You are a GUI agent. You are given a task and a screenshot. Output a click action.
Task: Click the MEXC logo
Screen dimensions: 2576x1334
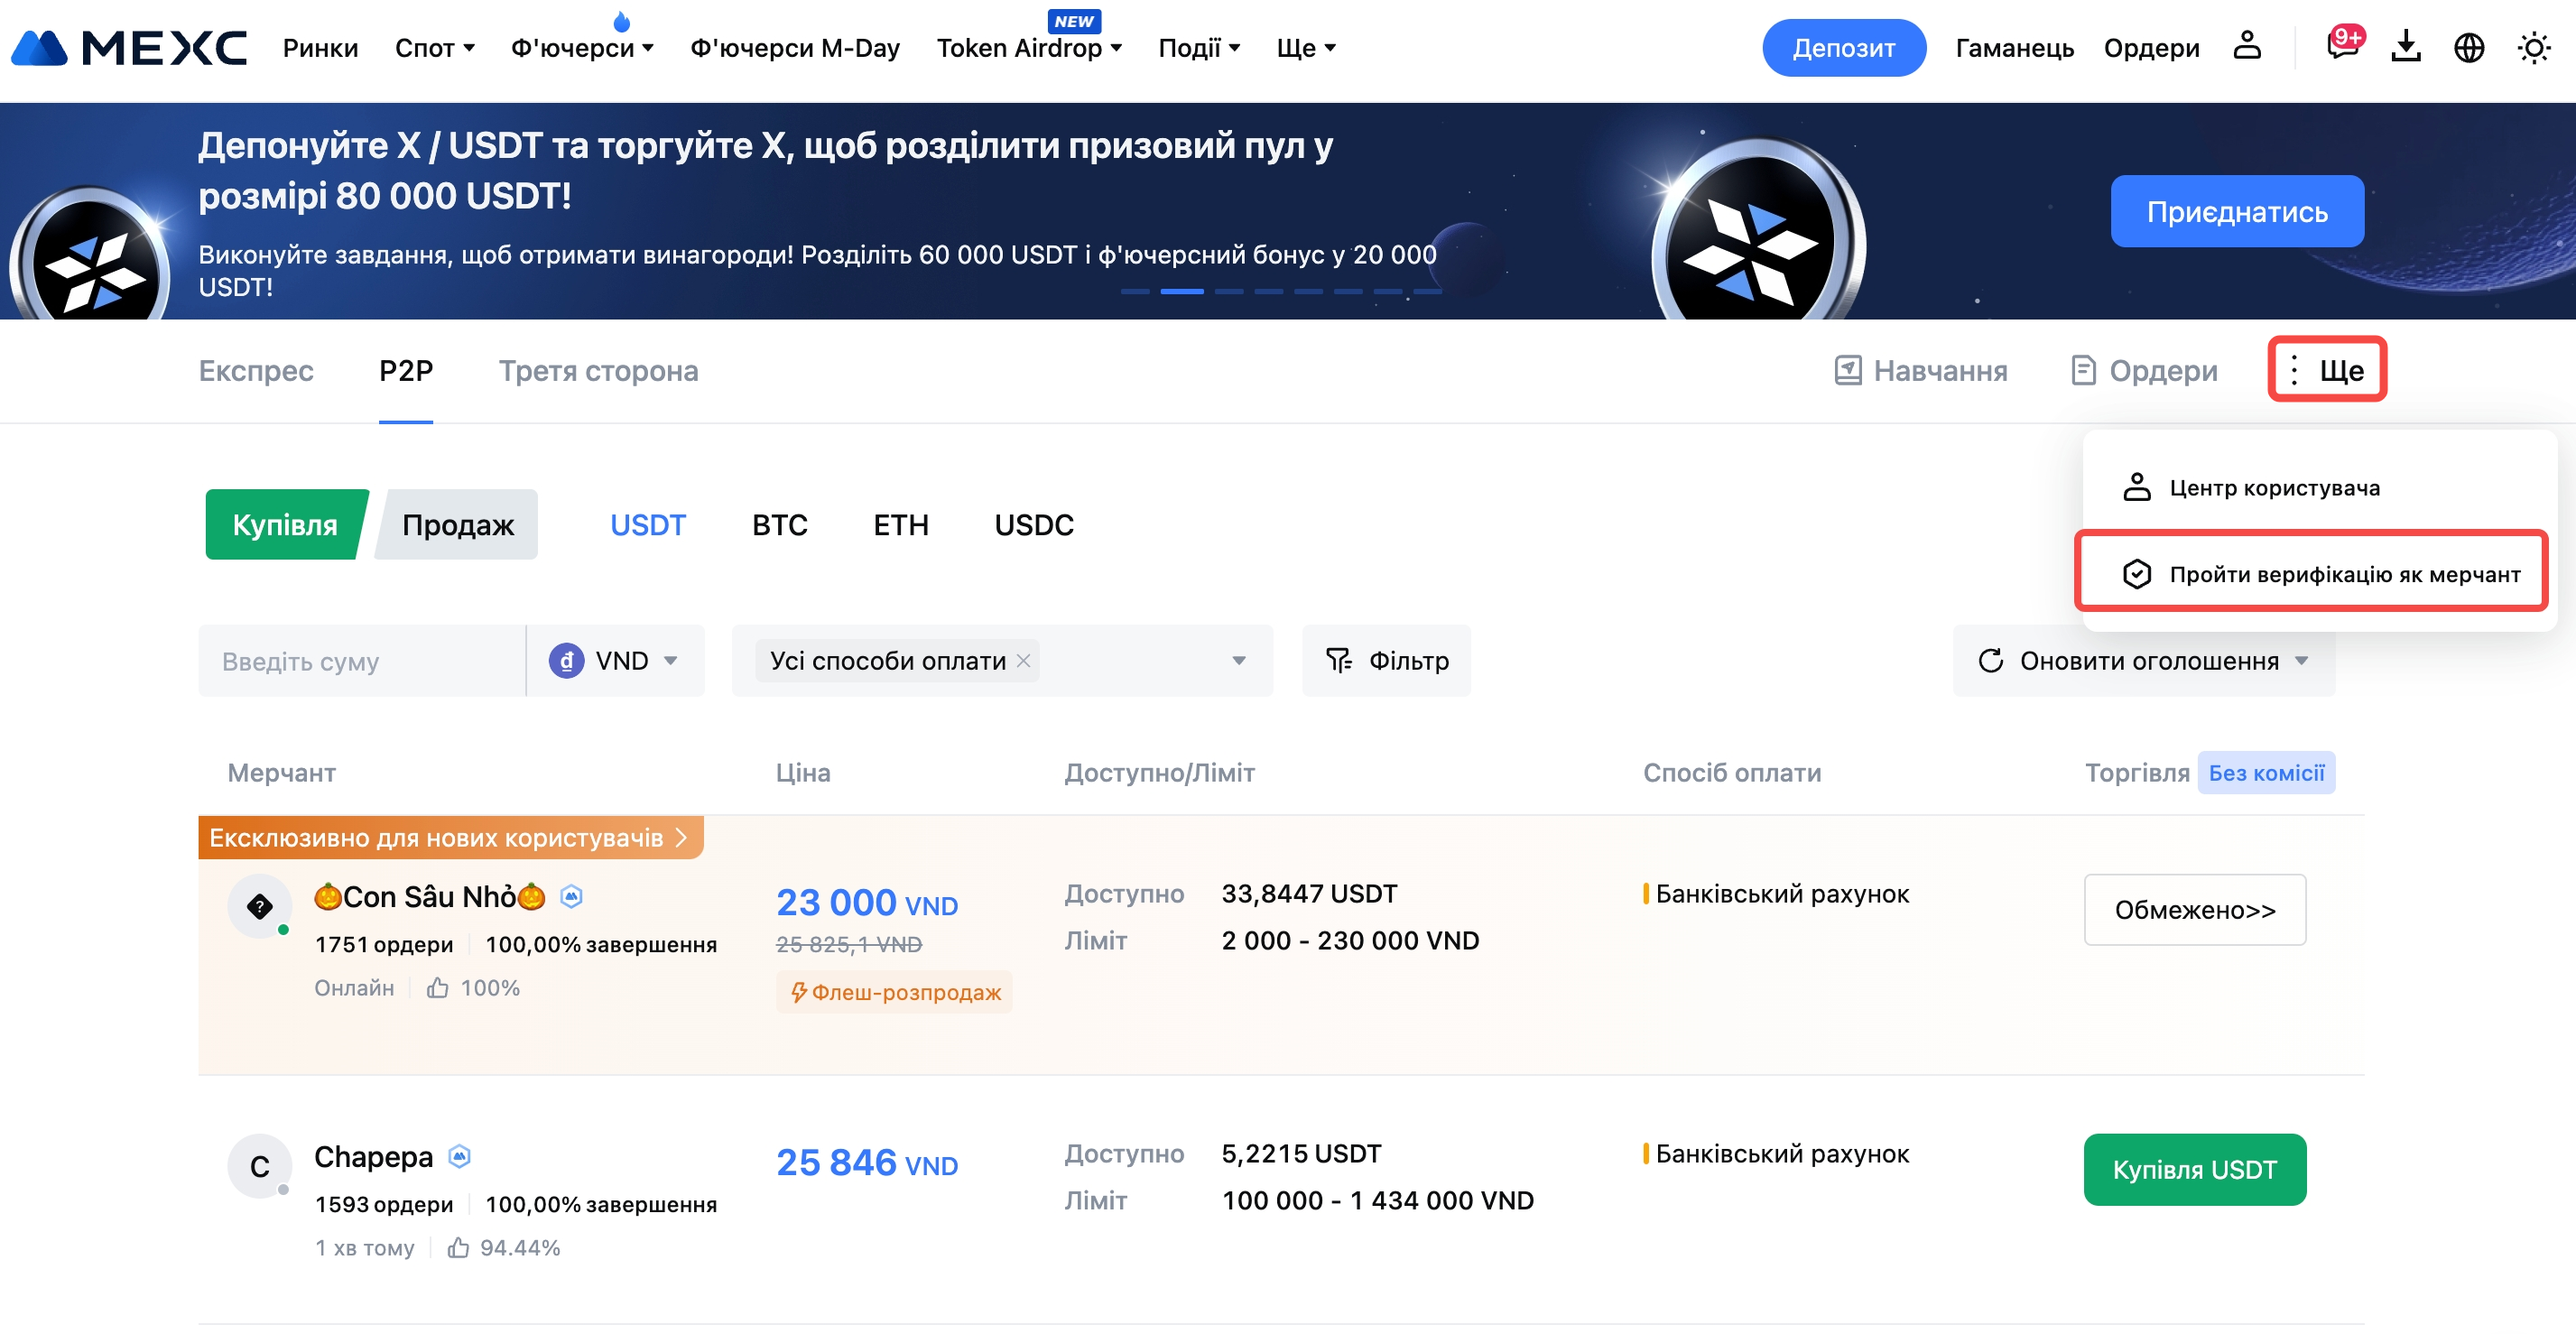point(130,47)
